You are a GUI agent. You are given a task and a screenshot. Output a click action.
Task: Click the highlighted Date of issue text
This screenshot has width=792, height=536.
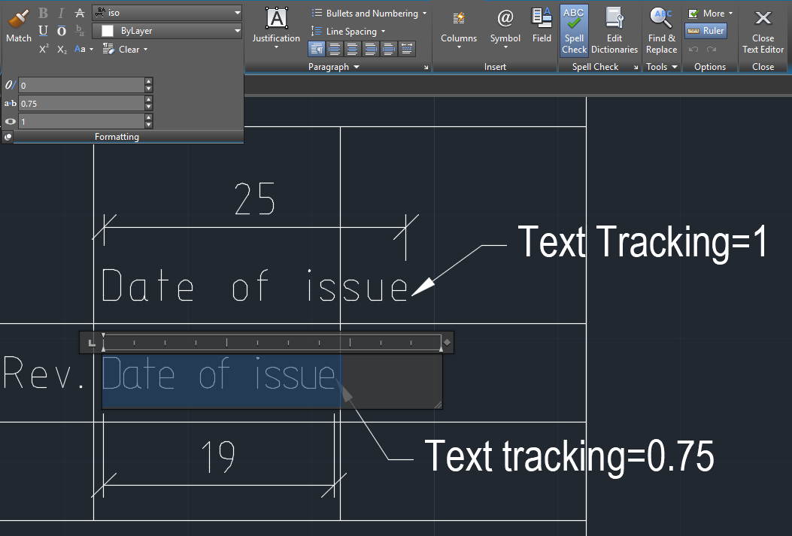[x=218, y=374]
